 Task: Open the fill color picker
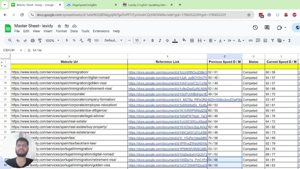pyautogui.click(x=184, y=40)
